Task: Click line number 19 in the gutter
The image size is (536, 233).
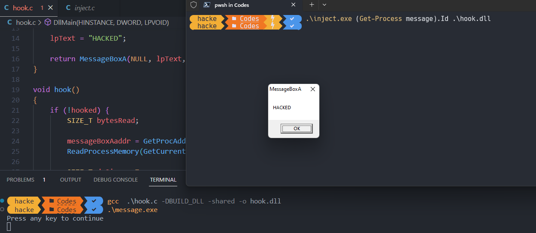Action: pyautogui.click(x=15, y=90)
